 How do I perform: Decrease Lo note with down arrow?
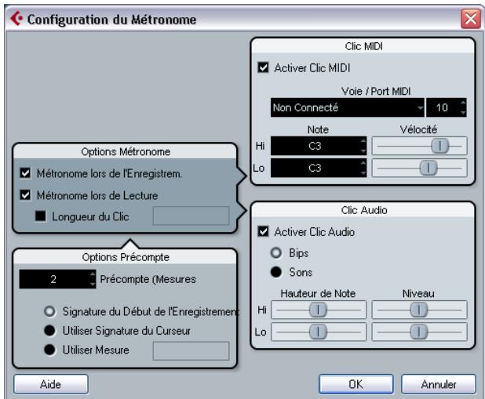pos(363,172)
